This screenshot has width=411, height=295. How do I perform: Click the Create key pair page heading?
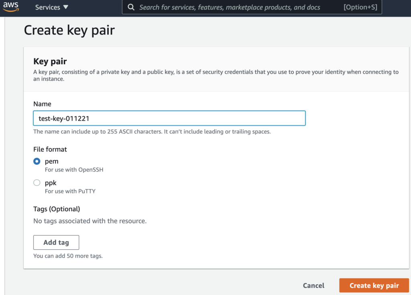[69, 30]
